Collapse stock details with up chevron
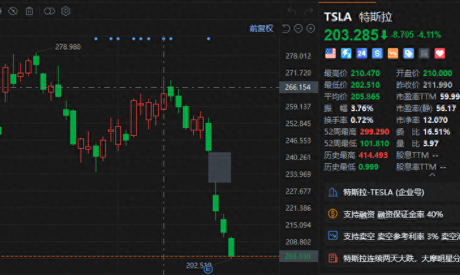The image size is (460, 275). 432,173
